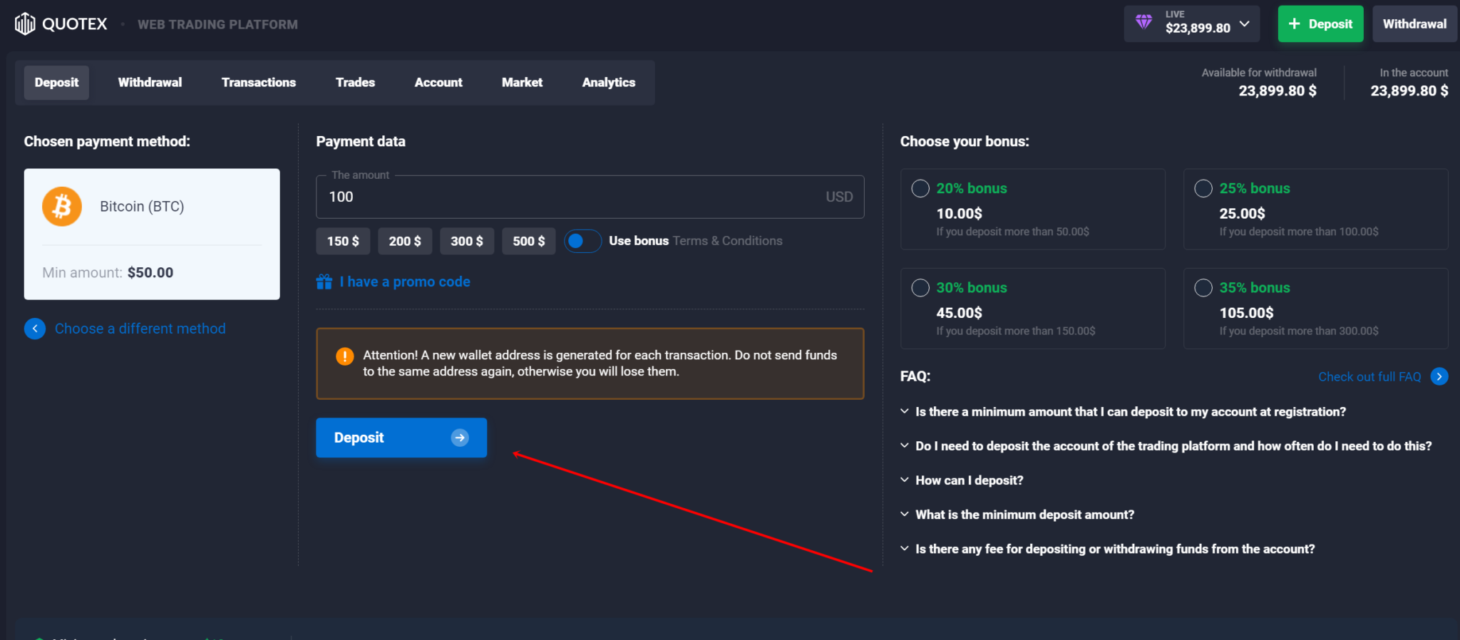The height and width of the screenshot is (640, 1460).
Task: Click the orange Bitcoin icon
Action: pos(62,207)
